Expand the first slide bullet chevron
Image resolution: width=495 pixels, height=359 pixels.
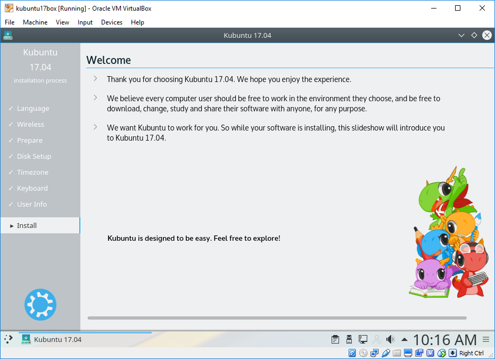pos(95,78)
